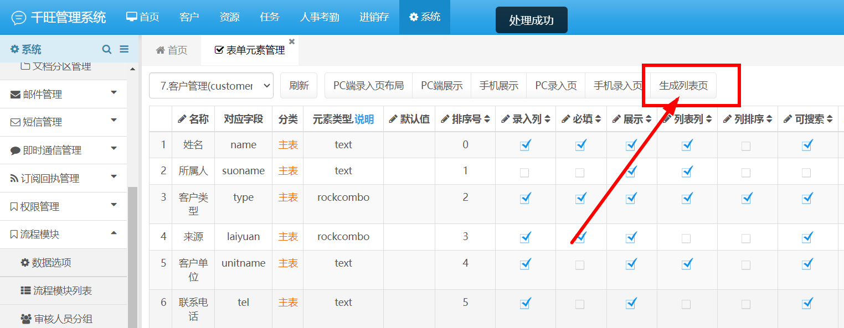Open the 客户 top navigation menu

tap(189, 17)
